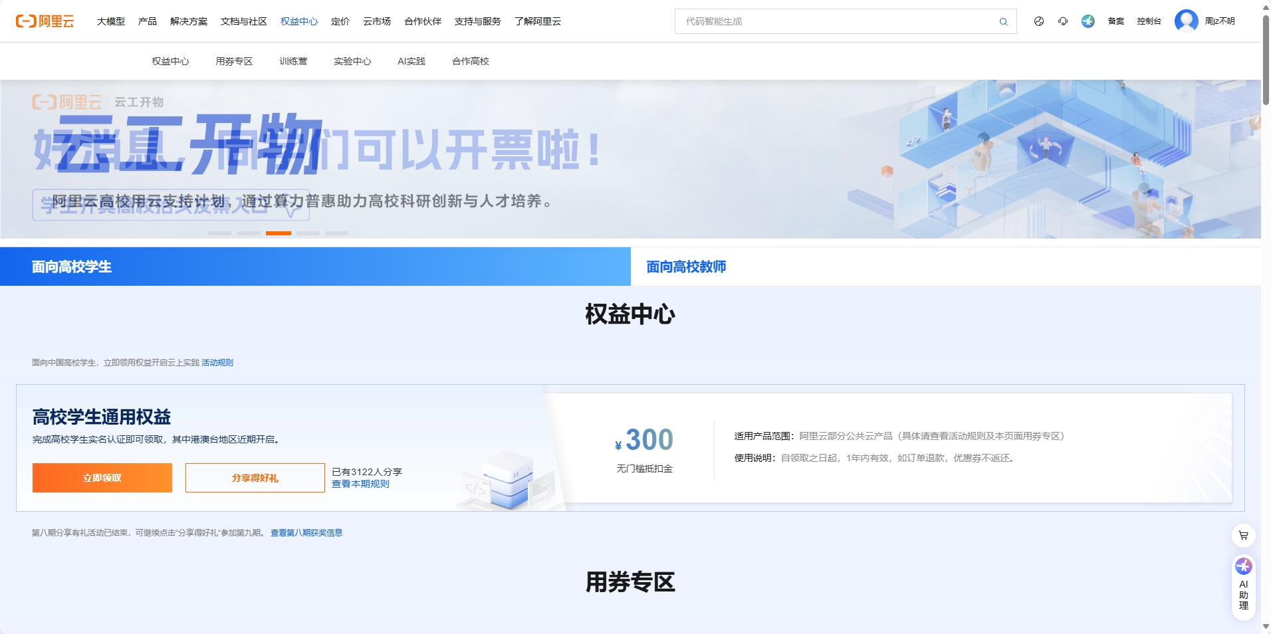Image resolution: width=1271 pixels, height=634 pixels.
Task: Open 用券专区 in the sub navigation
Action: pyautogui.click(x=234, y=61)
